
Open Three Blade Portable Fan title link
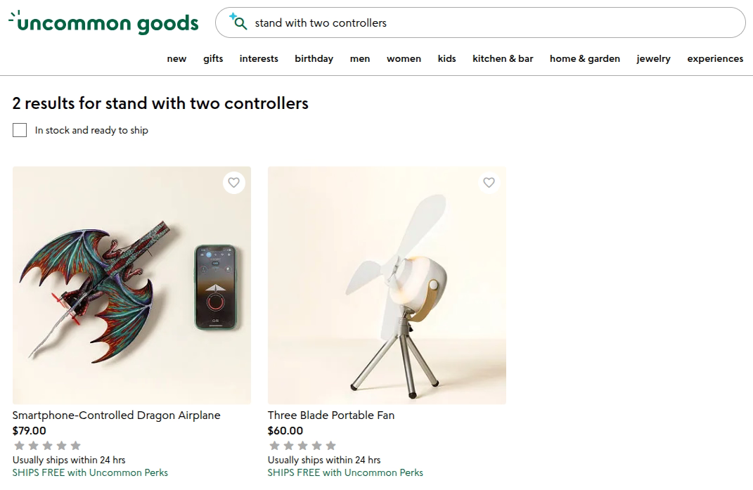[x=331, y=415]
